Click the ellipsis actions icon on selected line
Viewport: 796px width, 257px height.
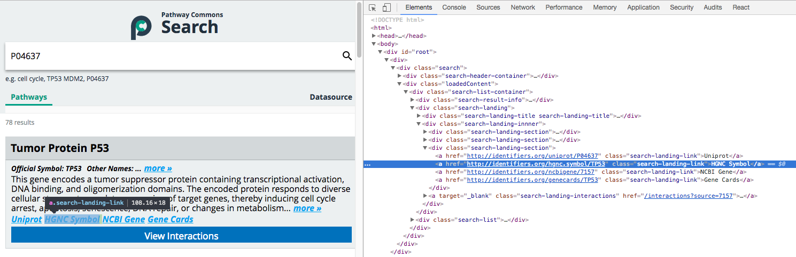point(367,164)
